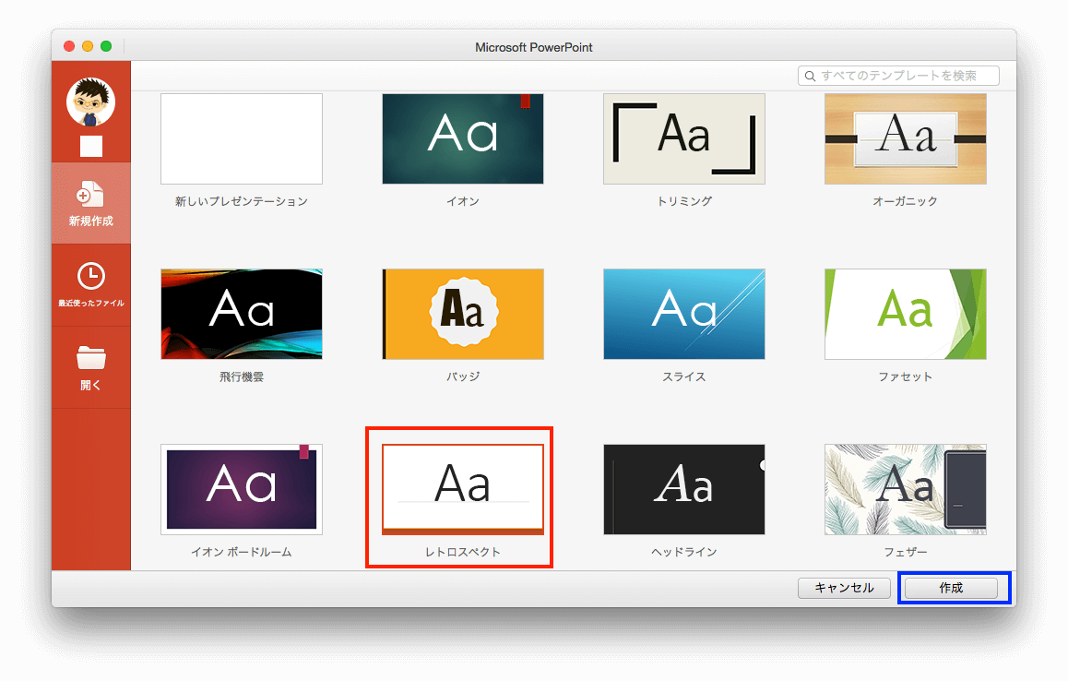Screen dimensions: 1068x681
Task: Pick the トリミング template thumbnail
Action: click(x=683, y=138)
